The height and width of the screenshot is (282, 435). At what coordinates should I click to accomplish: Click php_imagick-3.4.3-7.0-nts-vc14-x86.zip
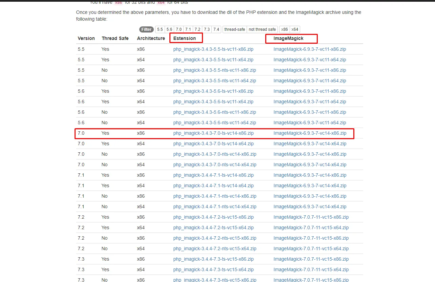215,154
